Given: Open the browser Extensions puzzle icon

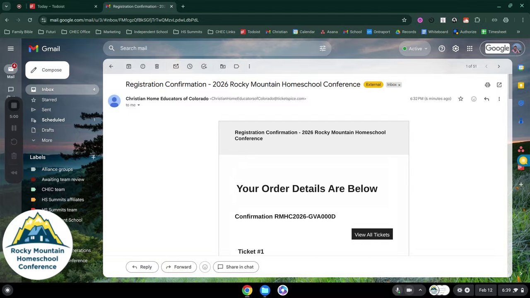Looking at the screenshot, I should click(x=477, y=20).
